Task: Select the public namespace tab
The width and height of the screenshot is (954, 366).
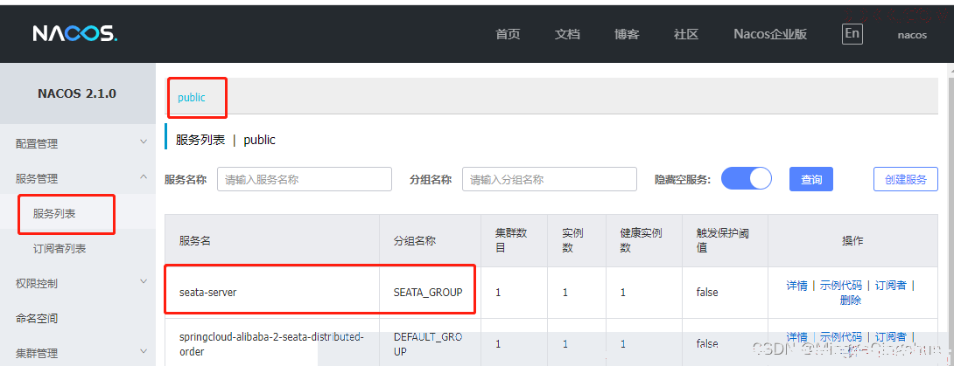Action: (x=192, y=97)
